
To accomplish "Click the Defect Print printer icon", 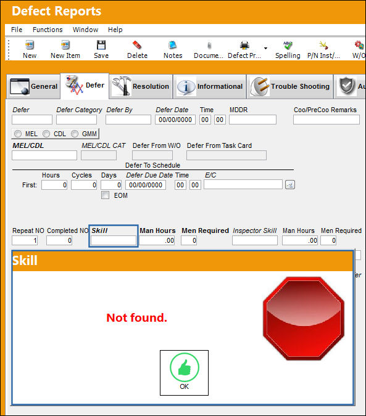I will [x=244, y=45].
